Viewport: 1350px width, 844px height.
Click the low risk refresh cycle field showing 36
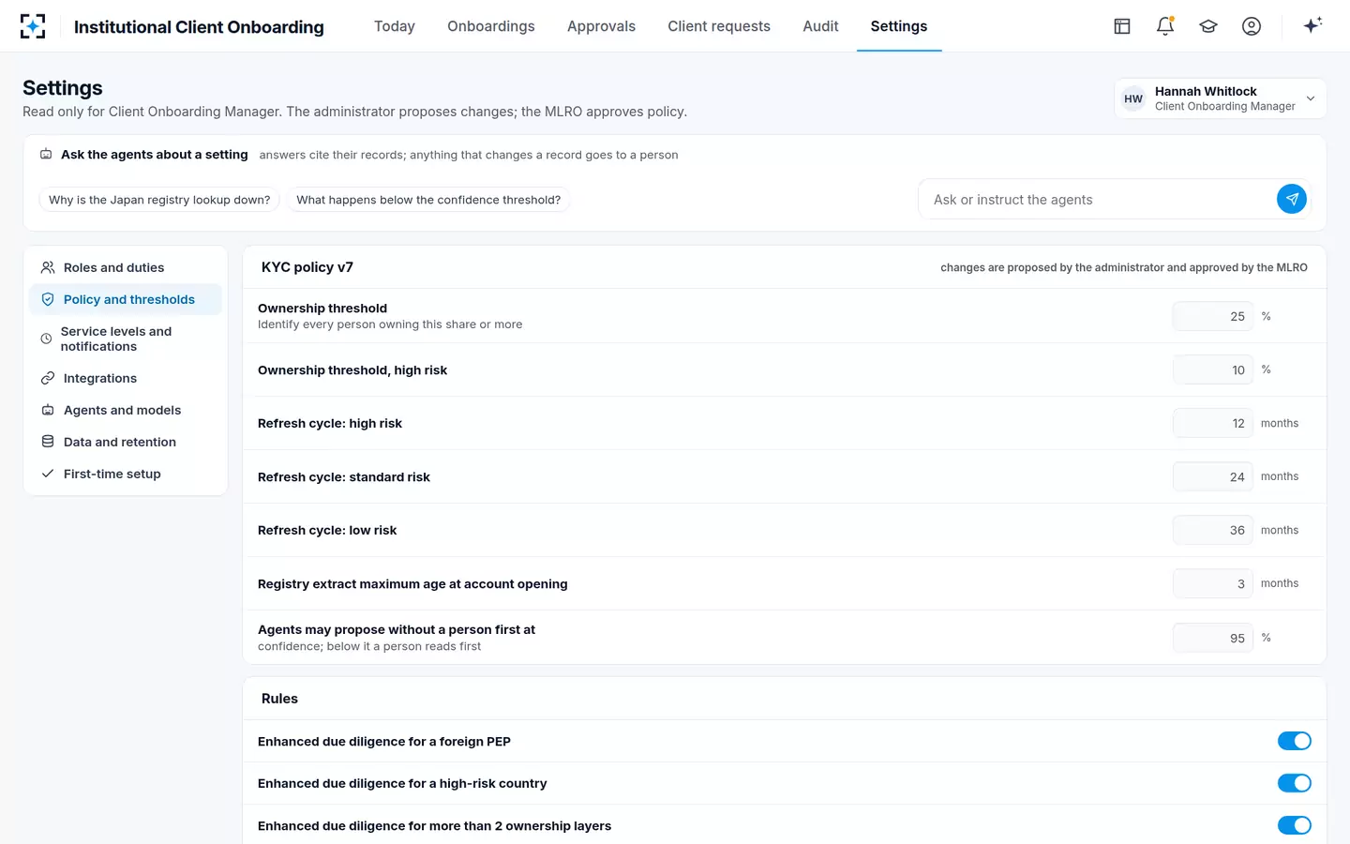pos(1213,530)
